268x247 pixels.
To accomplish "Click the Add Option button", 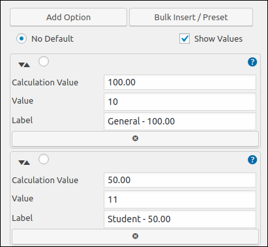I will [68, 17].
